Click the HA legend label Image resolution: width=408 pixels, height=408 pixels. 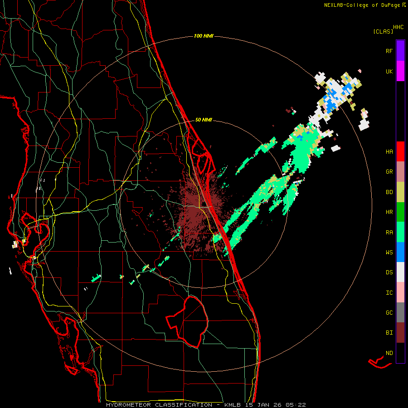click(389, 151)
